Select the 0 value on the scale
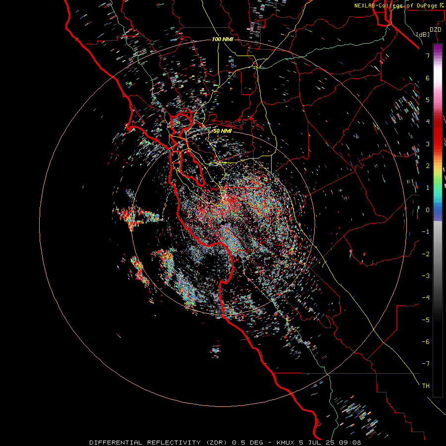The image size is (446, 446). click(428, 210)
